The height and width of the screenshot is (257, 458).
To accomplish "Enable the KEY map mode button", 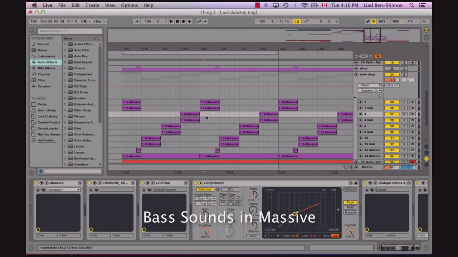I will (x=382, y=21).
